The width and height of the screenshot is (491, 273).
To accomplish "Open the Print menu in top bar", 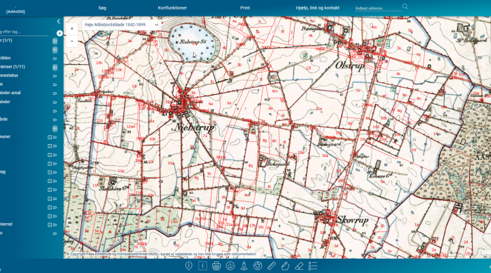I will (x=245, y=8).
